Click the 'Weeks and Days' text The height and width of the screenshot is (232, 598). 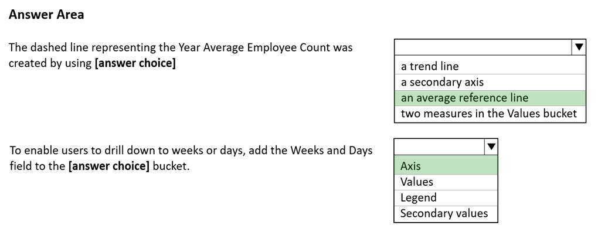coord(331,151)
